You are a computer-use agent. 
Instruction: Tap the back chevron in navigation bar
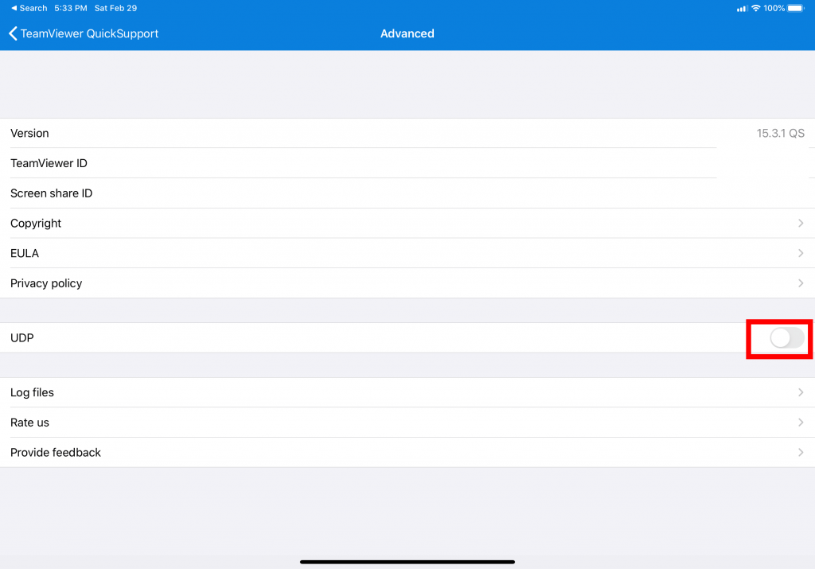[13, 33]
